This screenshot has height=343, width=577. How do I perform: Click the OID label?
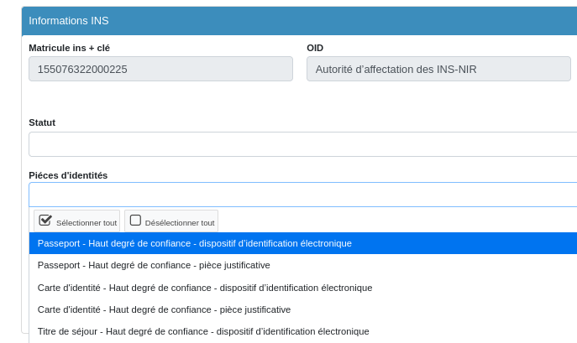[x=315, y=48]
